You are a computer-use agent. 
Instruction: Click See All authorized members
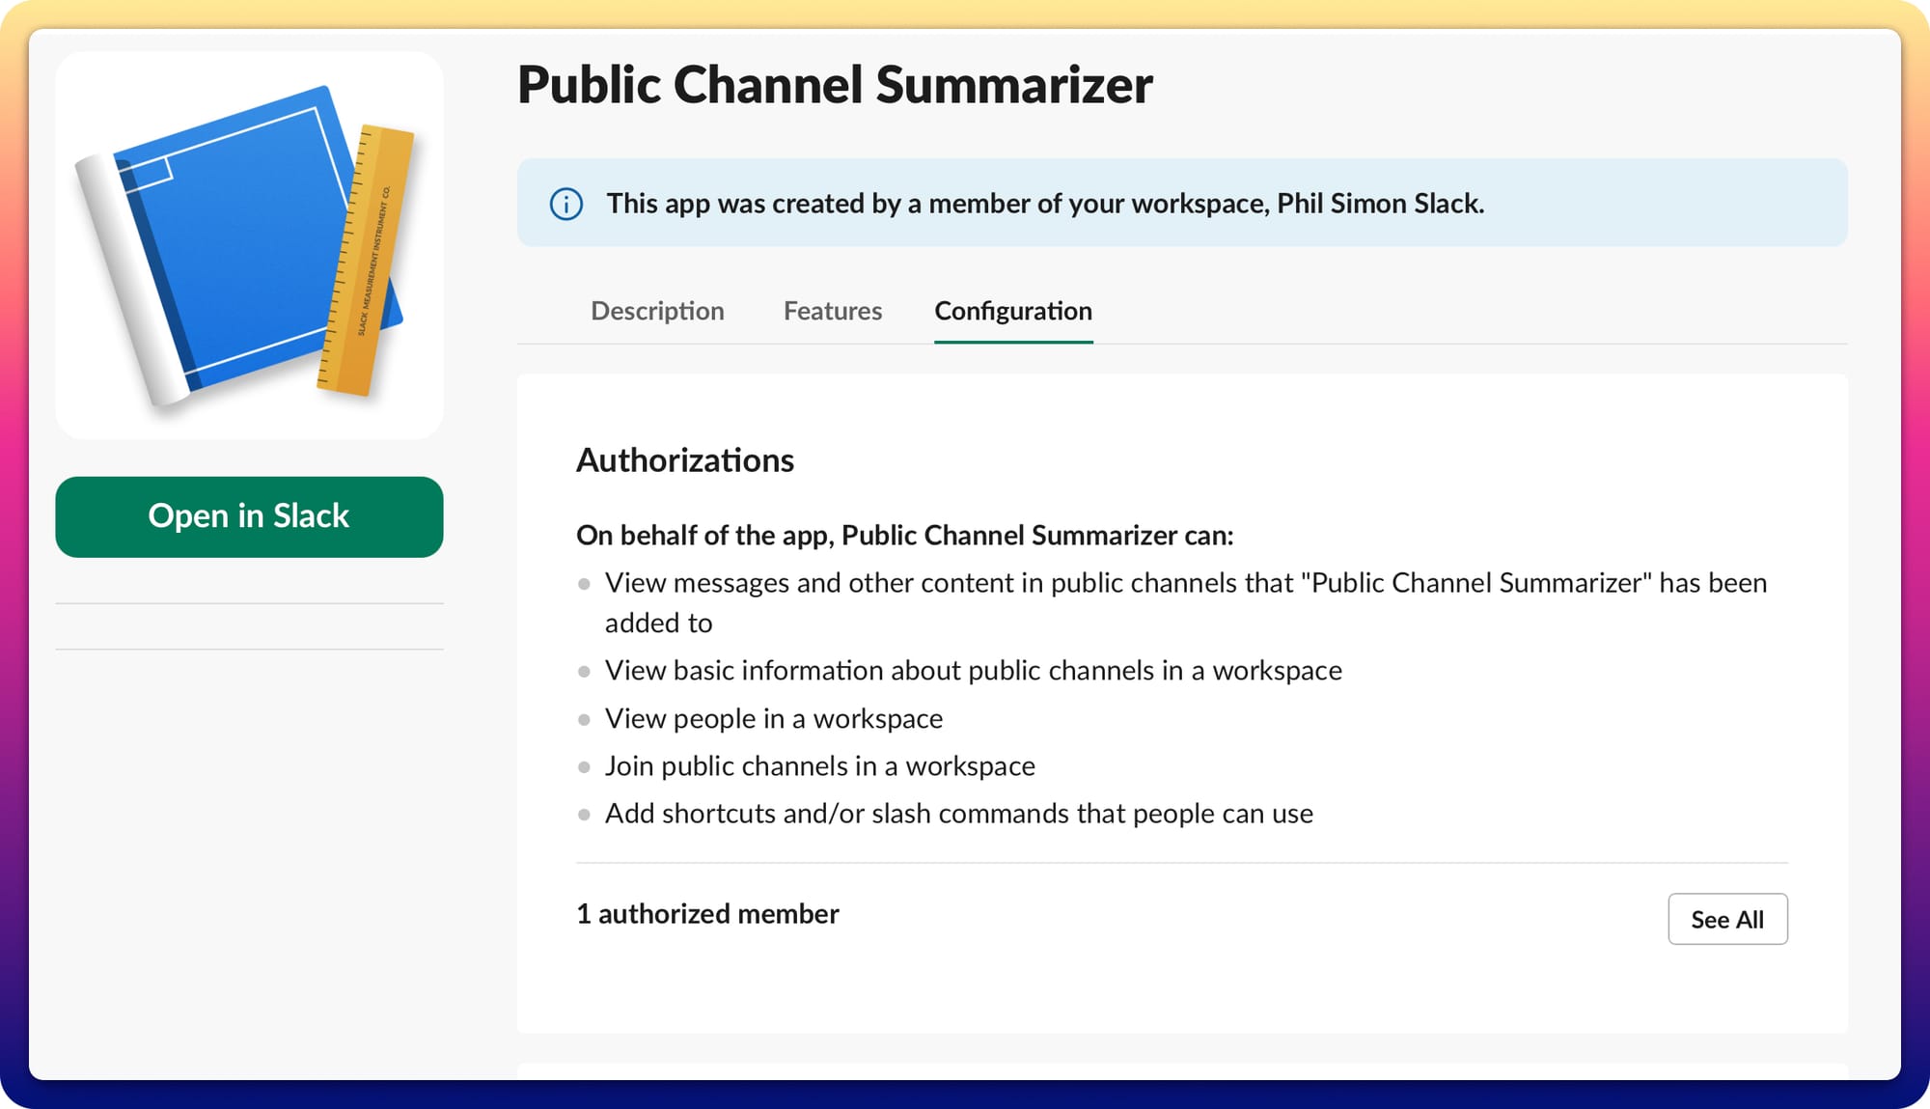point(1727,919)
